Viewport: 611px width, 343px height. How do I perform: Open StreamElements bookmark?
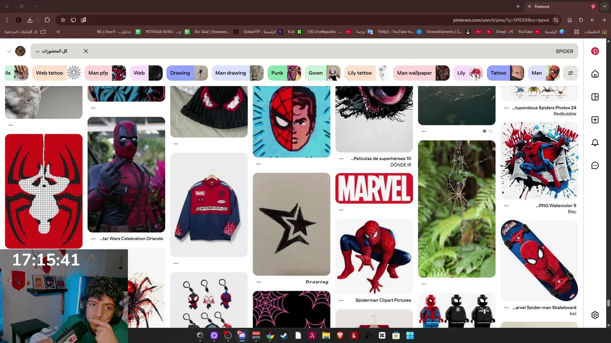pyautogui.click(x=448, y=32)
